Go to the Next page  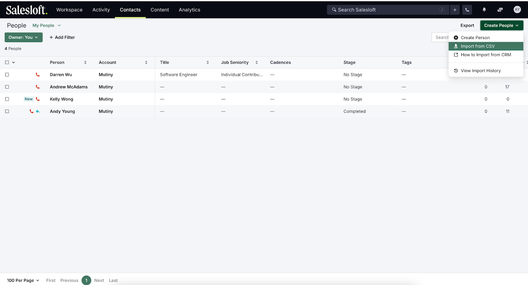pos(99,280)
